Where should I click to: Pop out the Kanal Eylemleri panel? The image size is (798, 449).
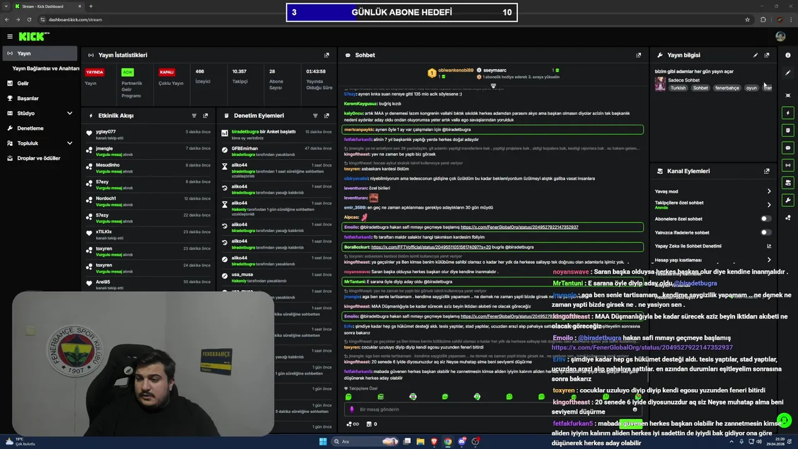coord(767,171)
